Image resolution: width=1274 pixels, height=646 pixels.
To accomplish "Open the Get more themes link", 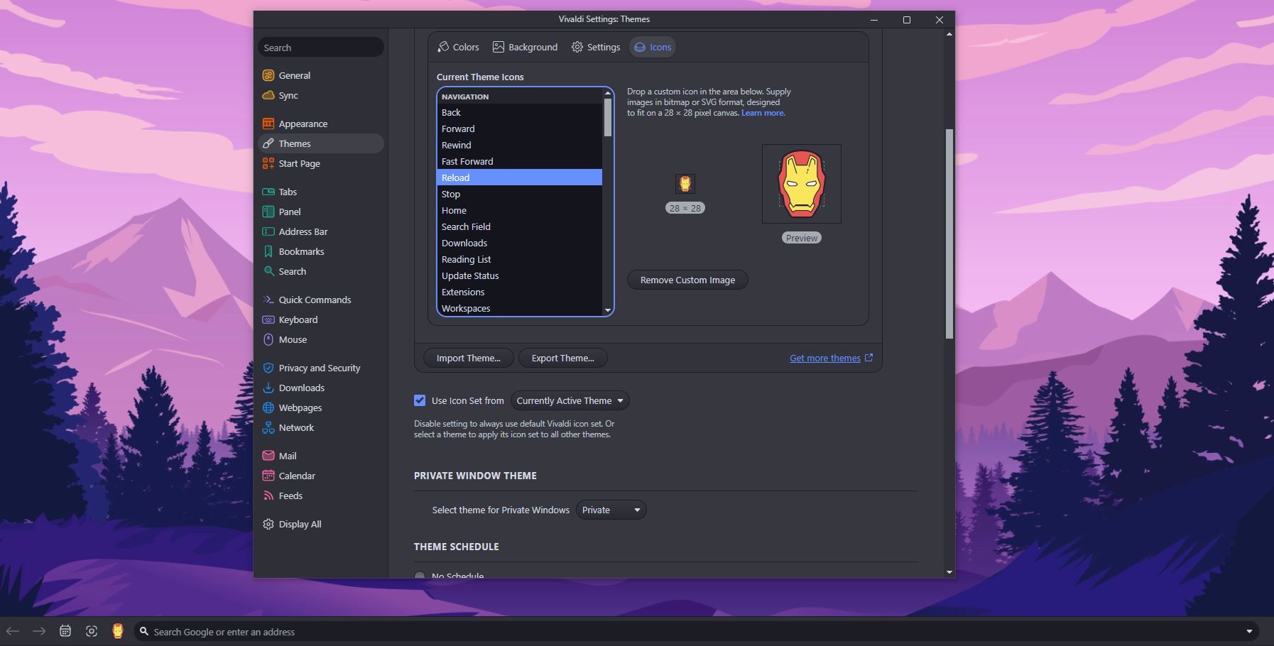I will tap(831, 358).
